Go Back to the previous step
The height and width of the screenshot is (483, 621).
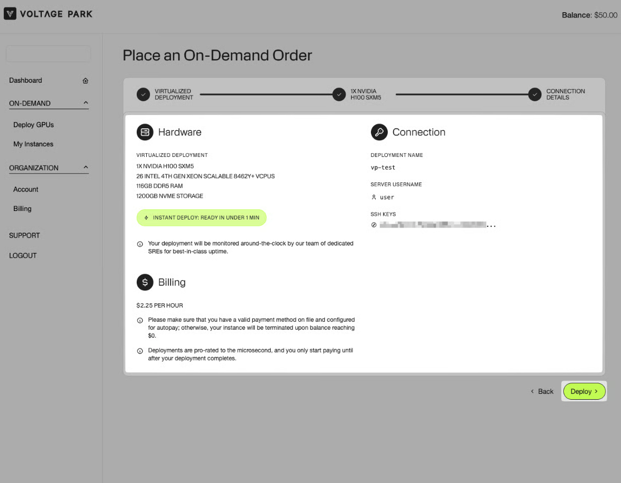point(542,391)
